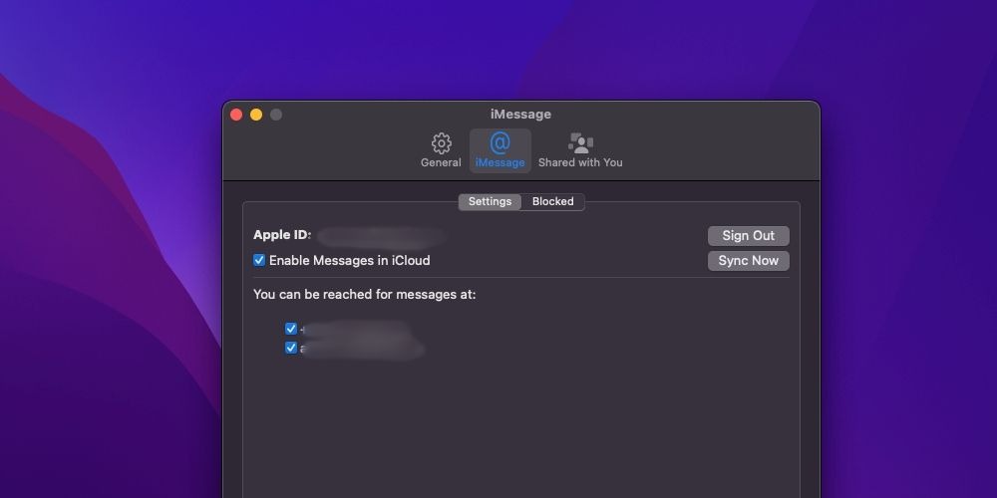Switch to the Blocked segment

pos(552,201)
